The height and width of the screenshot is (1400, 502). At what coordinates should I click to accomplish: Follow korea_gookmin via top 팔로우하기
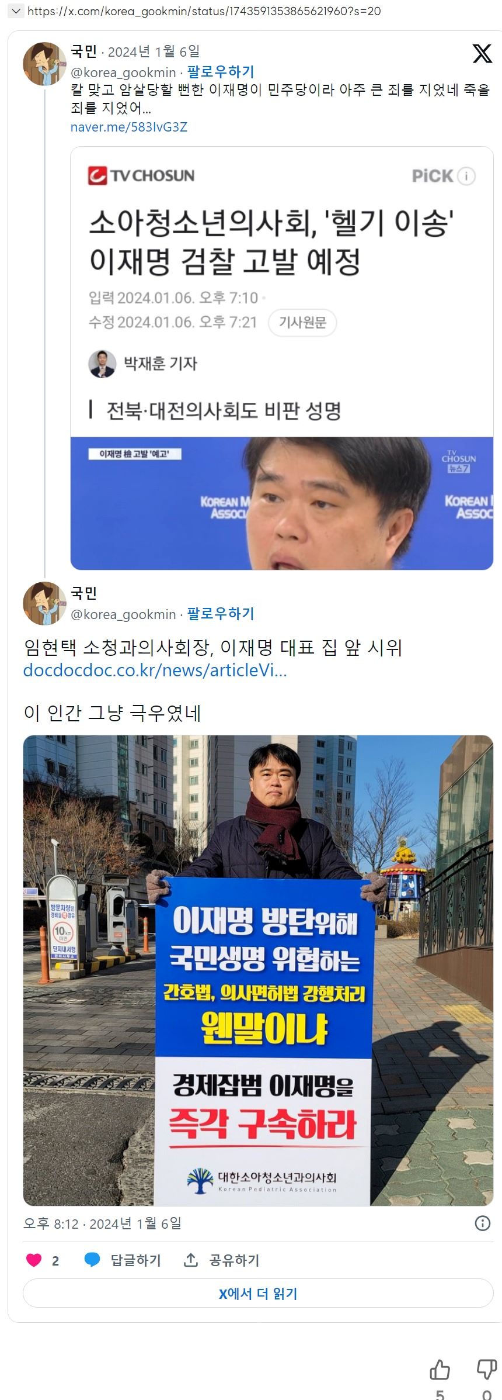click(221, 72)
